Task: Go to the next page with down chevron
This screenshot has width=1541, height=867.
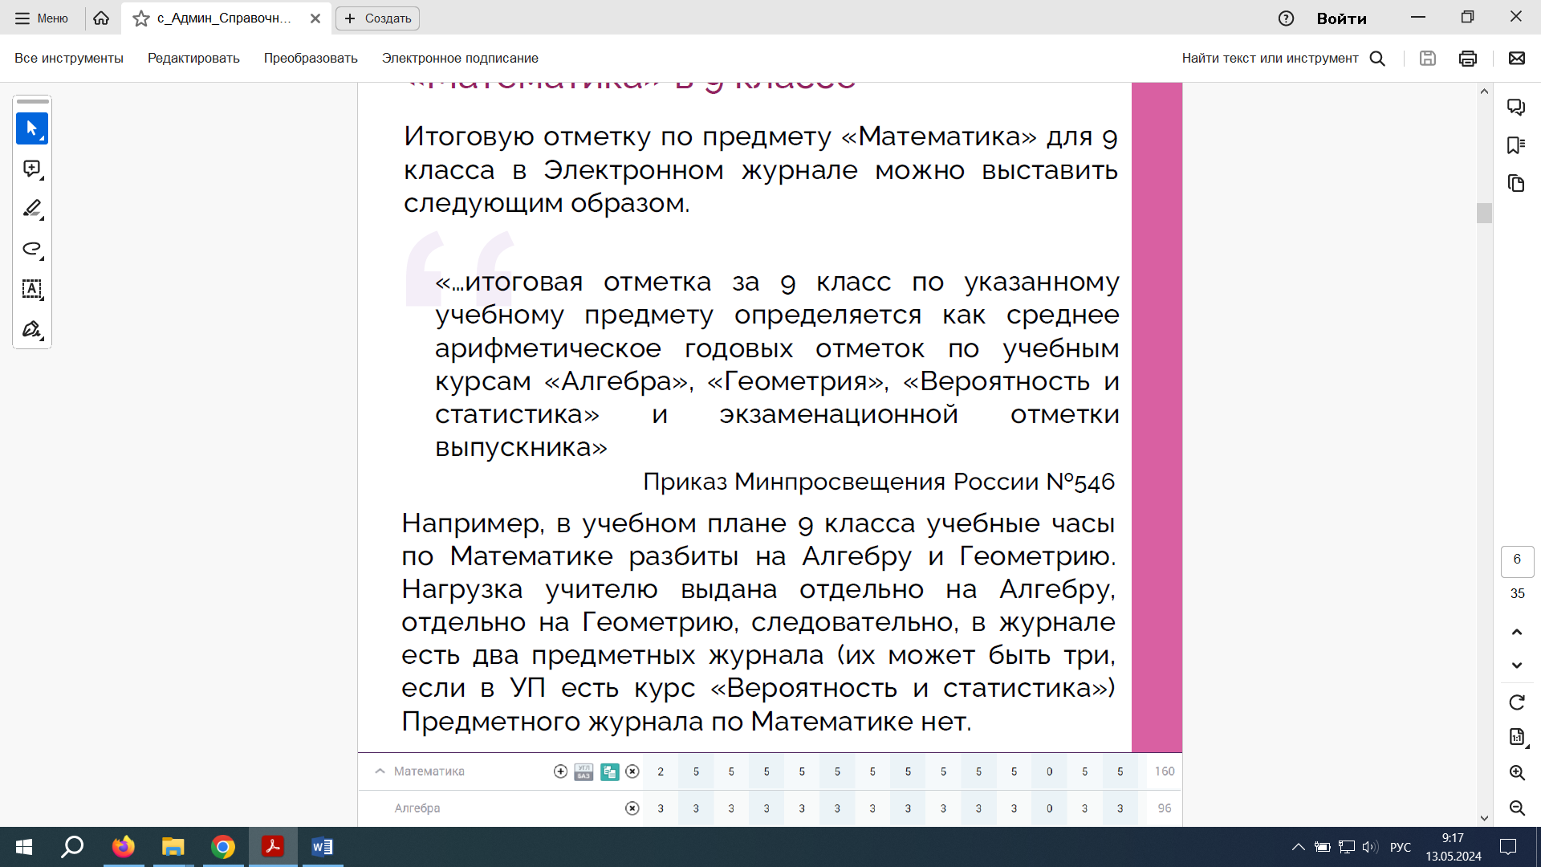Action: tap(1517, 665)
